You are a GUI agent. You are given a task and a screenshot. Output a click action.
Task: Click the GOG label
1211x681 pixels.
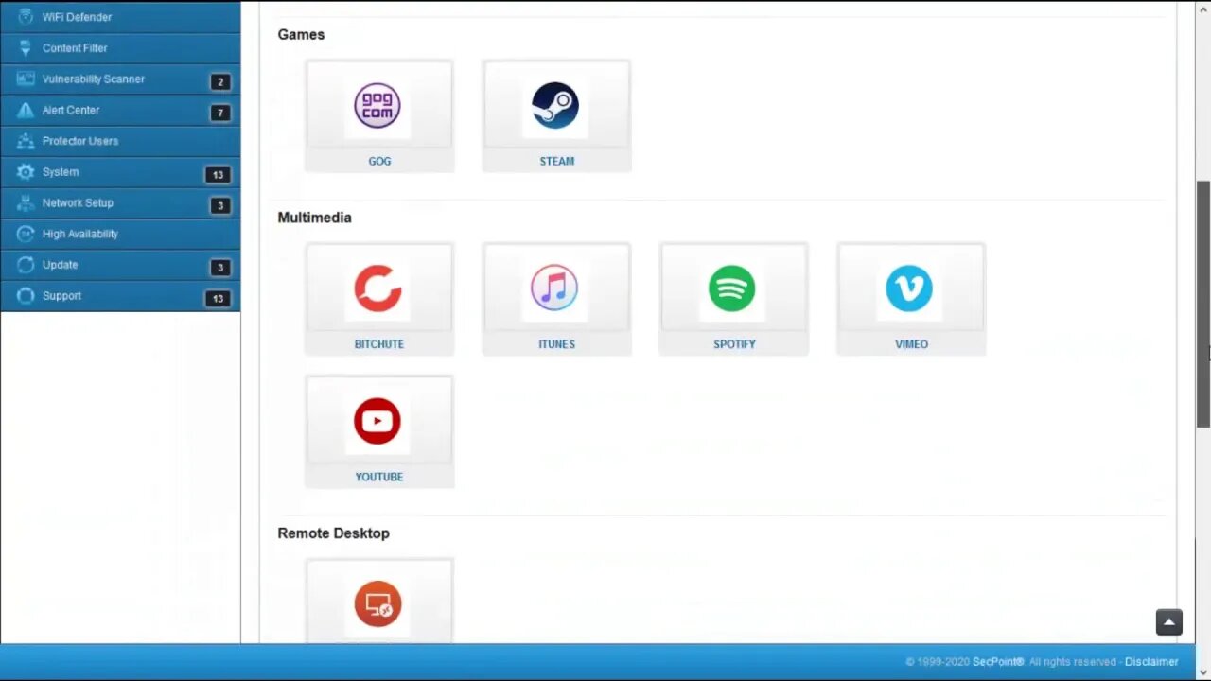379,161
